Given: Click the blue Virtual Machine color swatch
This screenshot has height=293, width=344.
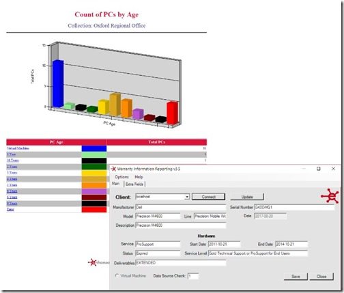Looking at the screenshot, I should 94,148.
